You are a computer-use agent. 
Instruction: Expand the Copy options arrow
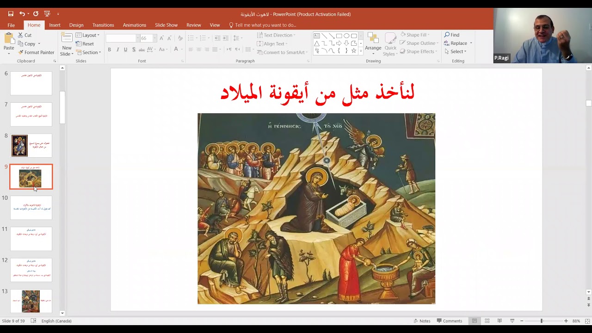pos(39,44)
